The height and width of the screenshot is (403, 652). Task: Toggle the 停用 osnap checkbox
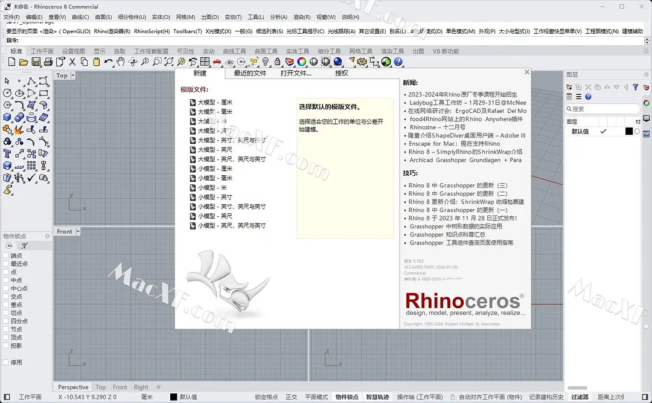coord(6,363)
